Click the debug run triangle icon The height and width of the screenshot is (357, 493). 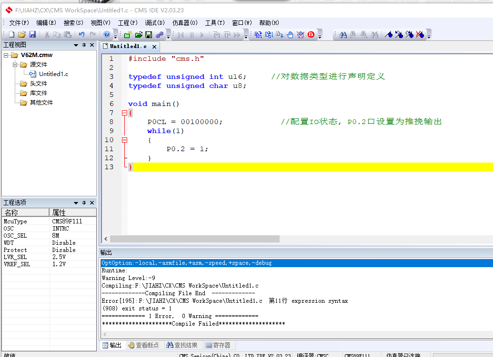coord(202,35)
